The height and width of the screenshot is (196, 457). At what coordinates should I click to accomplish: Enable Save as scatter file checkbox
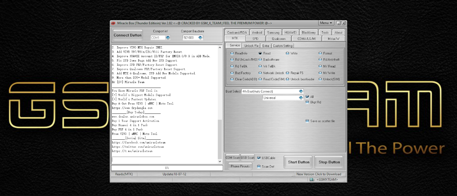[307, 121]
